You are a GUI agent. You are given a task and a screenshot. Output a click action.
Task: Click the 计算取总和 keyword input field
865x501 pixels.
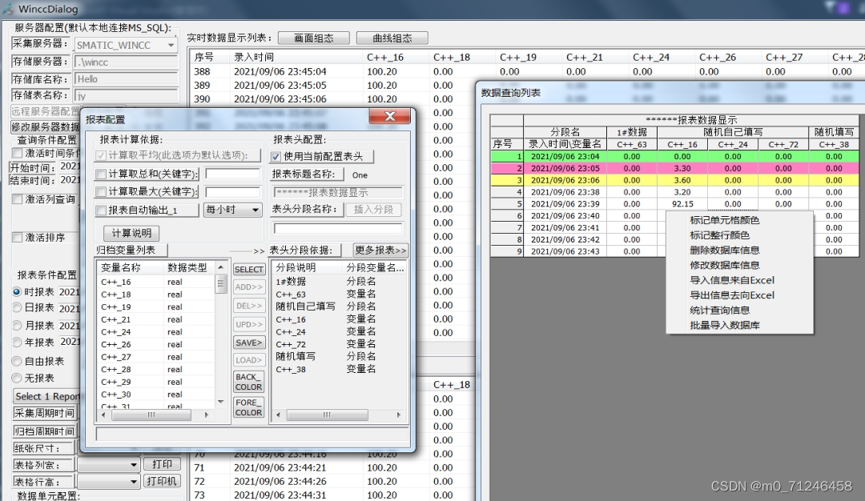(232, 174)
